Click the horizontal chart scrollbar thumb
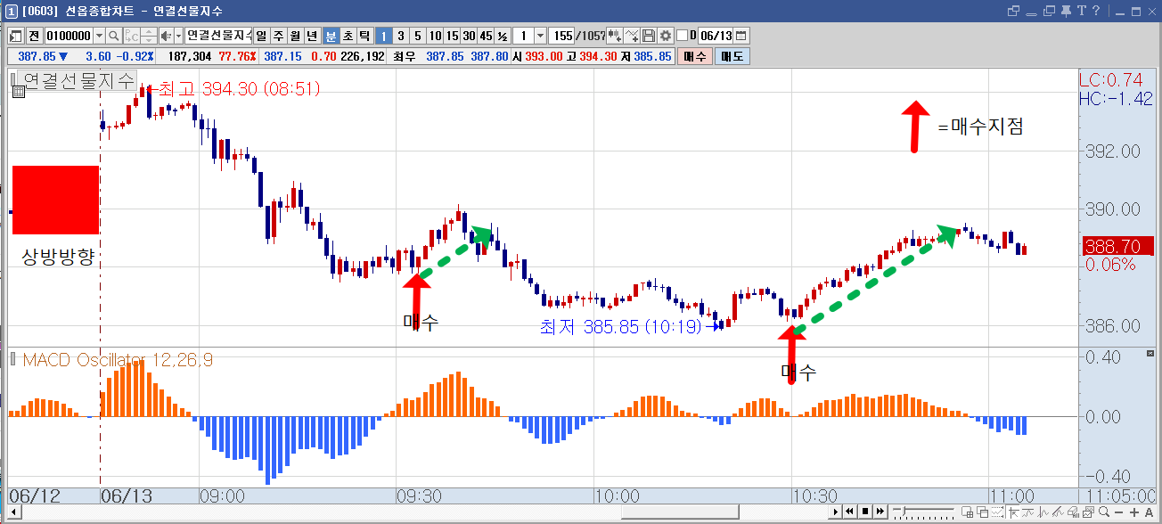The width and height of the screenshot is (1162, 524). click(x=680, y=512)
